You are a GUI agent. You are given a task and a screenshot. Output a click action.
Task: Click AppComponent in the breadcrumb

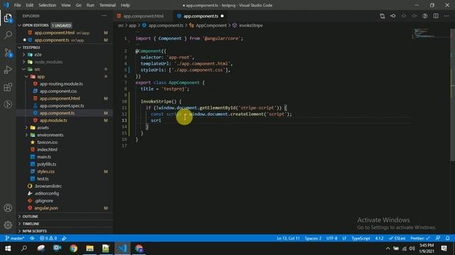coord(211,25)
